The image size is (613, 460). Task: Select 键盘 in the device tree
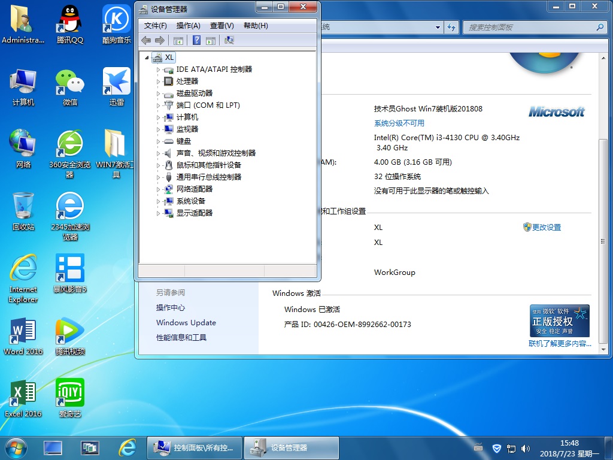tap(183, 141)
